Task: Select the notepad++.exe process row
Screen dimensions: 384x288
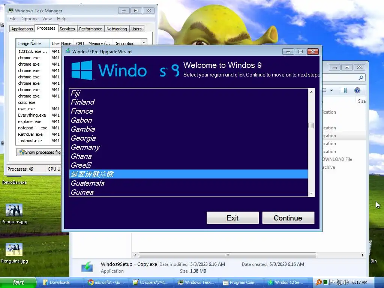Action: point(39,128)
